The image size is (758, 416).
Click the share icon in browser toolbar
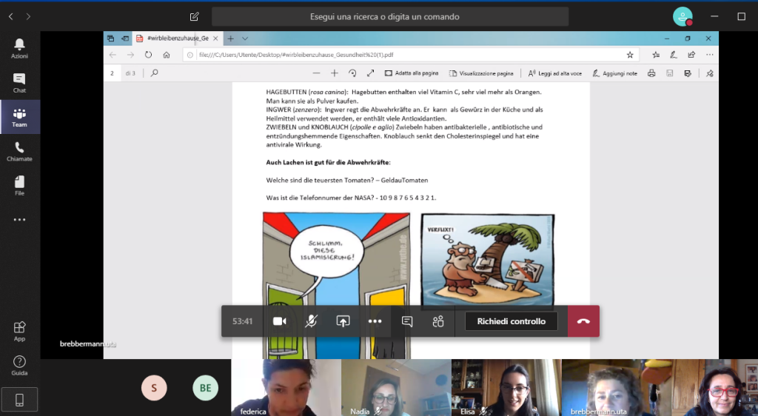[691, 55]
